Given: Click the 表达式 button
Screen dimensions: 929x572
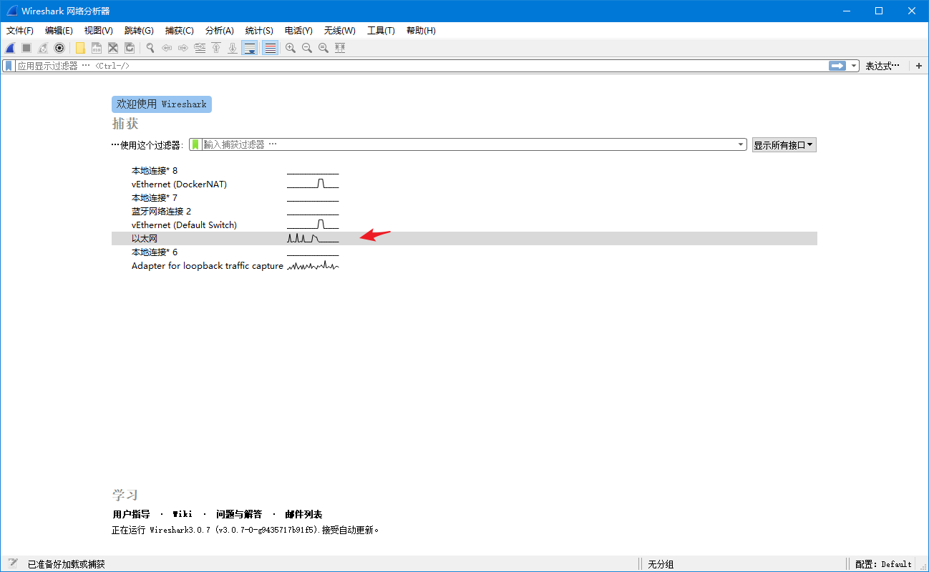Looking at the screenshot, I should (882, 66).
